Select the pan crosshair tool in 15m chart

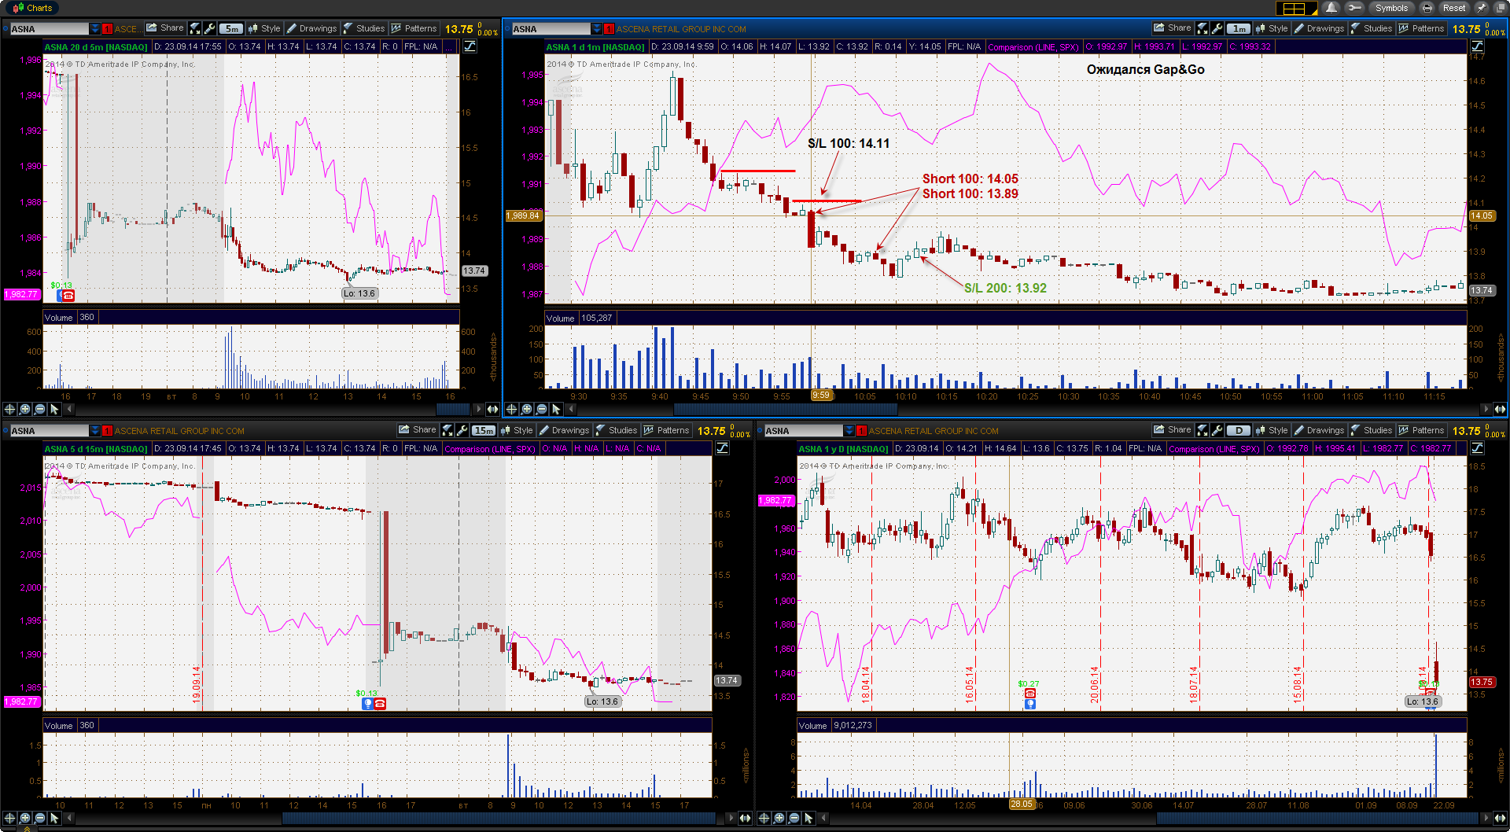tap(9, 818)
